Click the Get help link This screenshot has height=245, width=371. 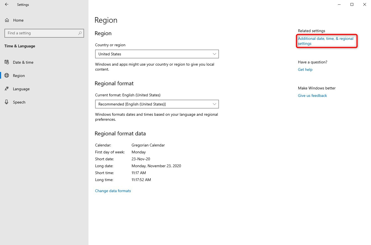(x=305, y=69)
